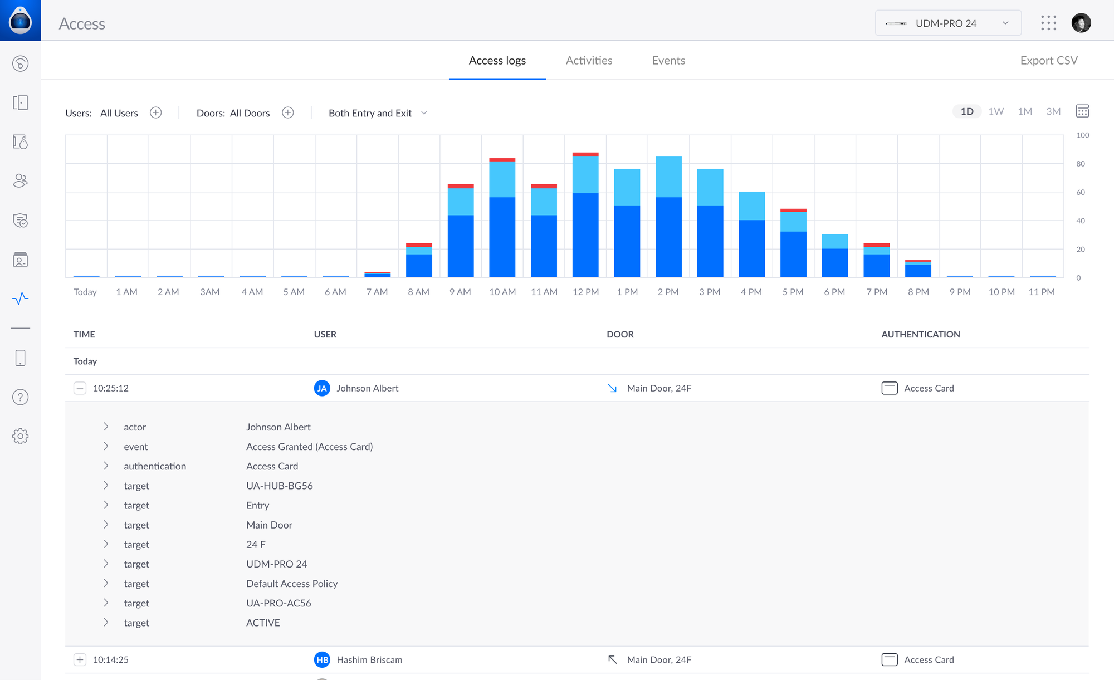
Task: Open the settings gear in sidebar
Action: (x=20, y=436)
